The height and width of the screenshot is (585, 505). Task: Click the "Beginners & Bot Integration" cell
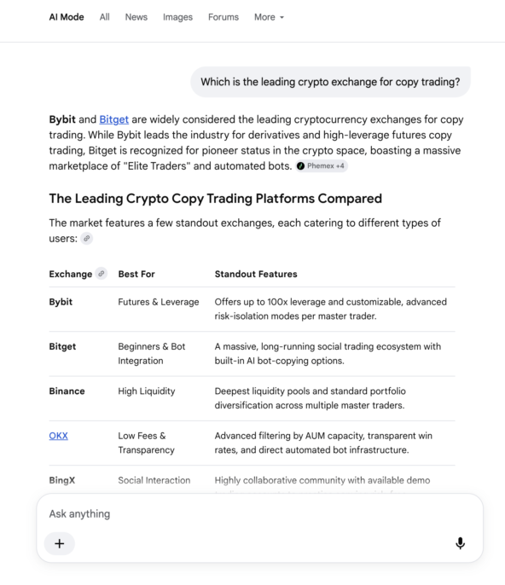click(x=152, y=353)
